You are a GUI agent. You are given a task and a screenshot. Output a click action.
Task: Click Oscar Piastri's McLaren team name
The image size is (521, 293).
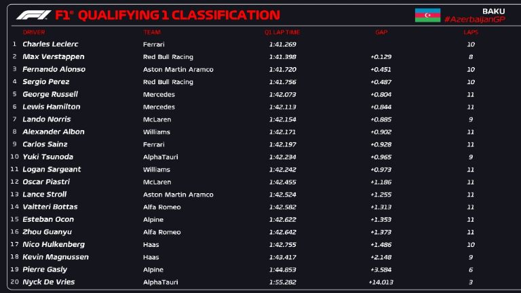(x=156, y=182)
